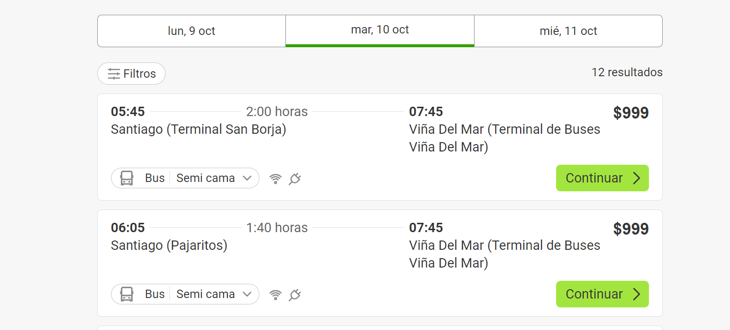
Task: Click the 12 resultados count text
Action: point(627,72)
